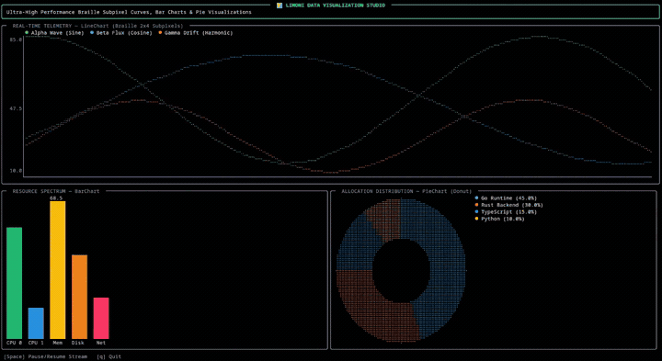Click the "Gamma Drift (Harmonic)" legend label
The image size is (662, 361).
[x=199, y=32]
